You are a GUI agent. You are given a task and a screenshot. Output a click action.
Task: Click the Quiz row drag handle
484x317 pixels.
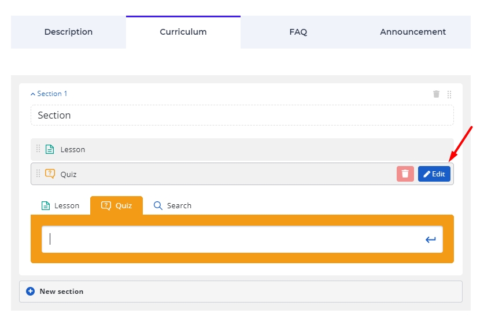point(38,174)
